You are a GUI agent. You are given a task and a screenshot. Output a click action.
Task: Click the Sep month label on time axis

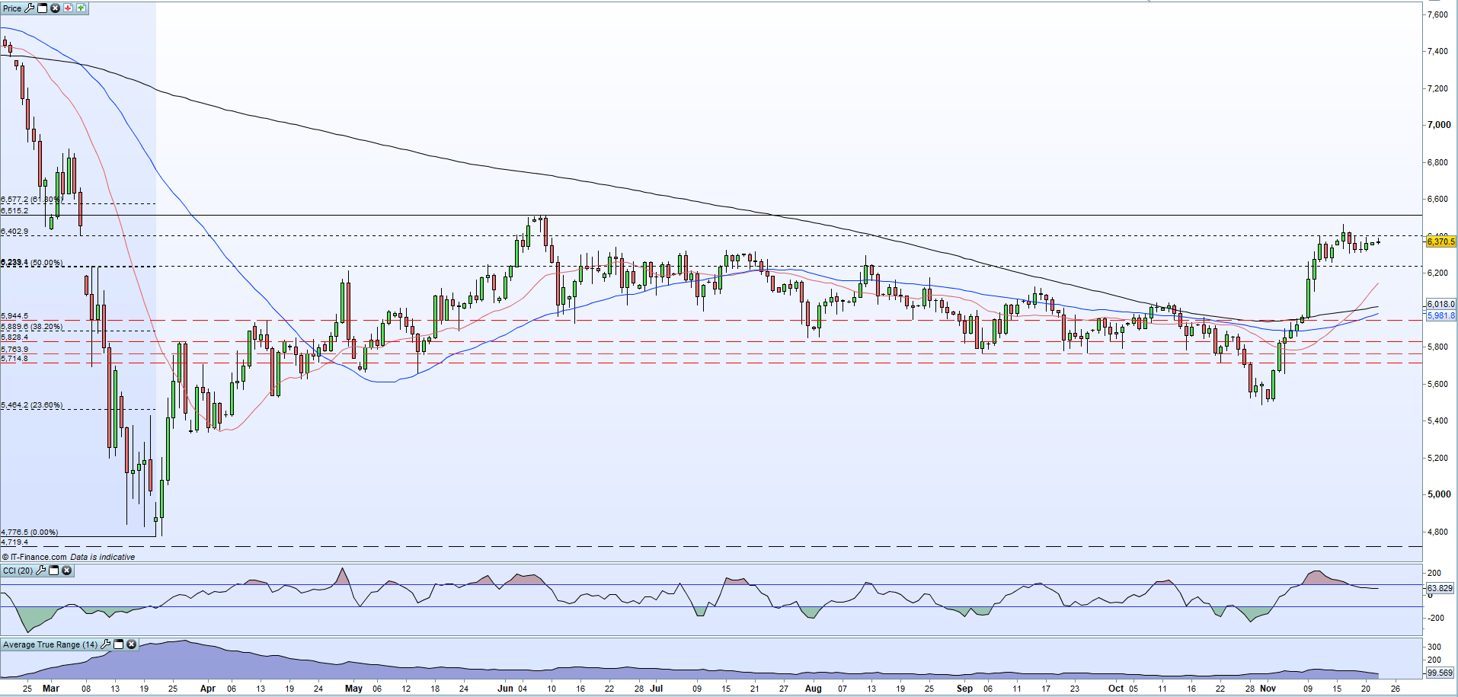[964, 688]
